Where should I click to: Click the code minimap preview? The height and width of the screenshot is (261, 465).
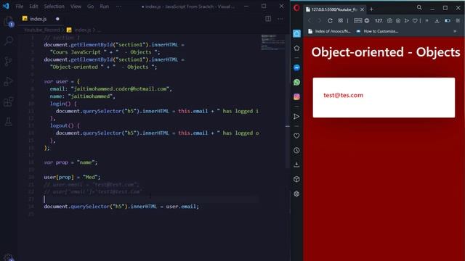[272, 42]
